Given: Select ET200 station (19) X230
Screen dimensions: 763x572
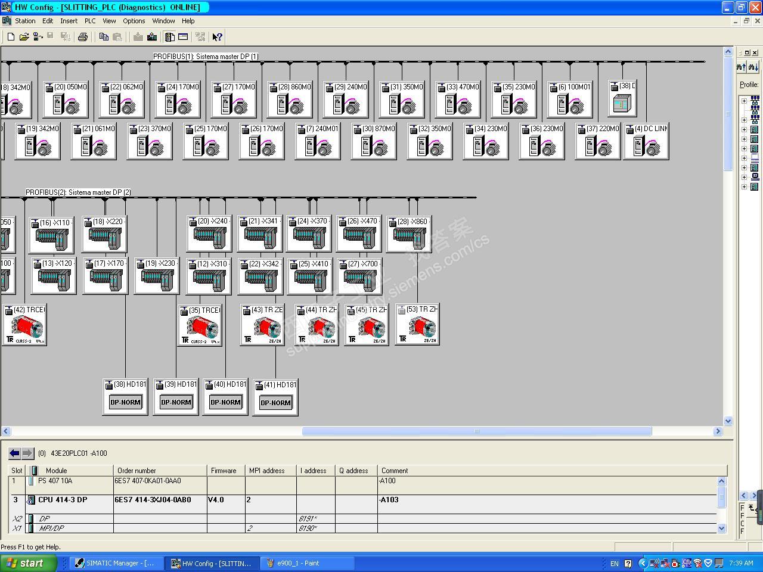Looking at the screenshot, I should tap(157, 276).
